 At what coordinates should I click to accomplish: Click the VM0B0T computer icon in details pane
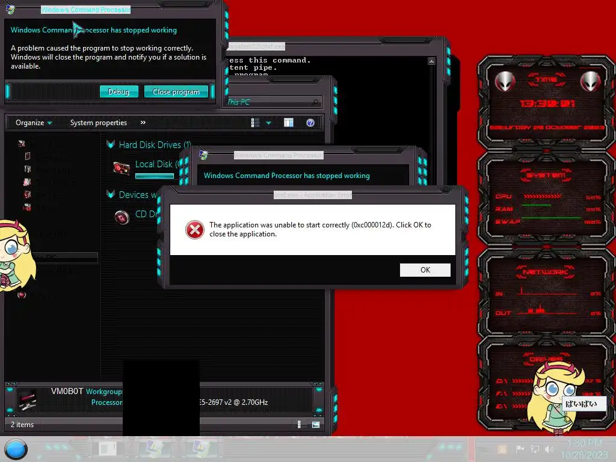28,399
